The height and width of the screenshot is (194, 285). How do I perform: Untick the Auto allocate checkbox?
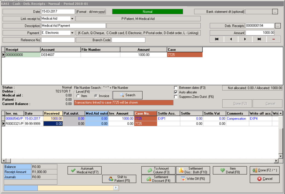point(176,92)
